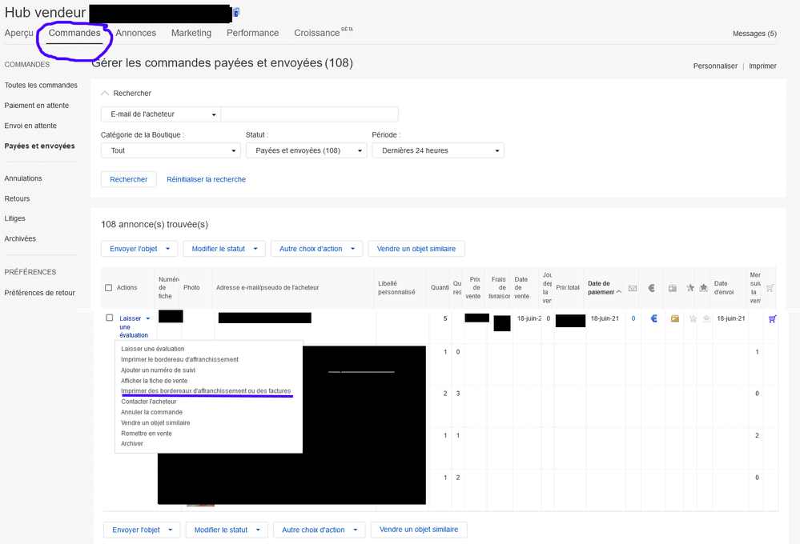The height and width of the screenshot is (544, 800).
Task: Click the gold shipped package icon in row
Action: click(675, 318)
